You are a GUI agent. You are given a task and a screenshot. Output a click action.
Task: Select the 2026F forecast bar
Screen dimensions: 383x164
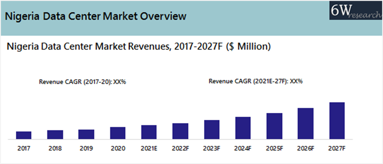(305, 123)
